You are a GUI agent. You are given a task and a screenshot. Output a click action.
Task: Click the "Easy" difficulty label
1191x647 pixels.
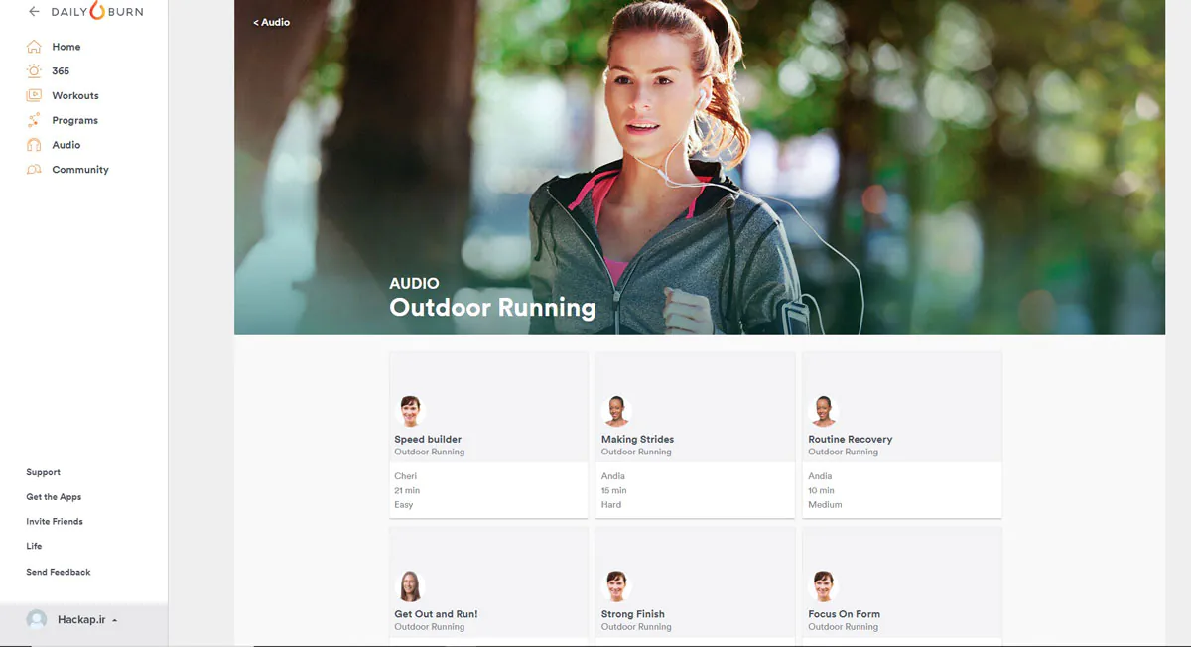[404, 505]
